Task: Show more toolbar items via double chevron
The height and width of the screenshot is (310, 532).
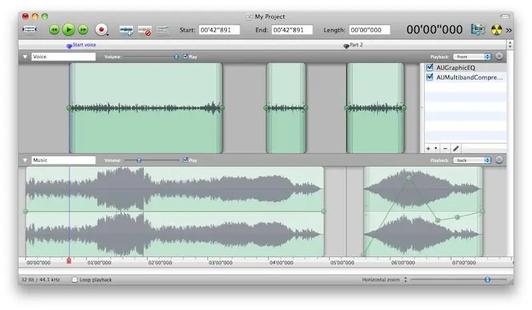Action: click(509, 30)
